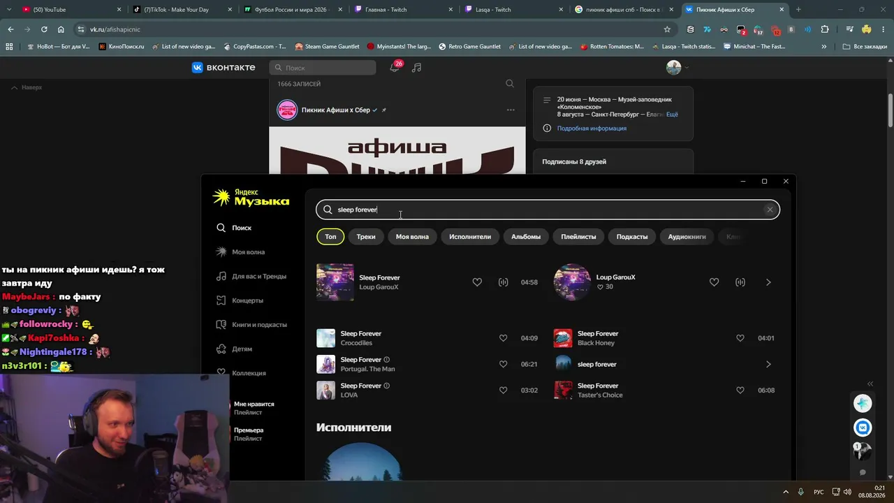The image size is (894, 503).
Task: Switch to the Плейлисты filter
Action: pyautogui.click(x=578, y=237)
